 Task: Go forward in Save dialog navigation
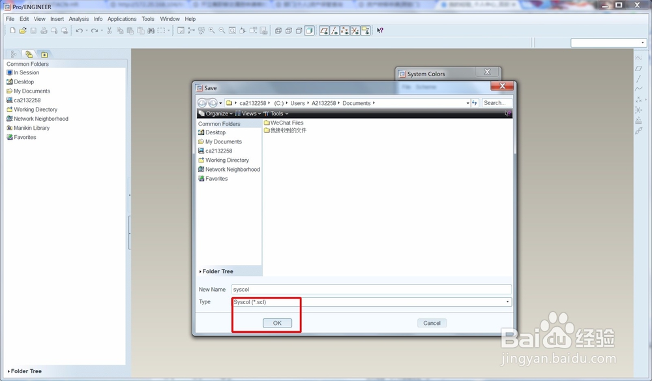pos(212,102)
